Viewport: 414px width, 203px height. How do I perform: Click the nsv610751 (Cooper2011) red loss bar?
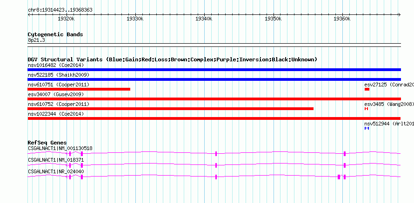click(79, 89)
